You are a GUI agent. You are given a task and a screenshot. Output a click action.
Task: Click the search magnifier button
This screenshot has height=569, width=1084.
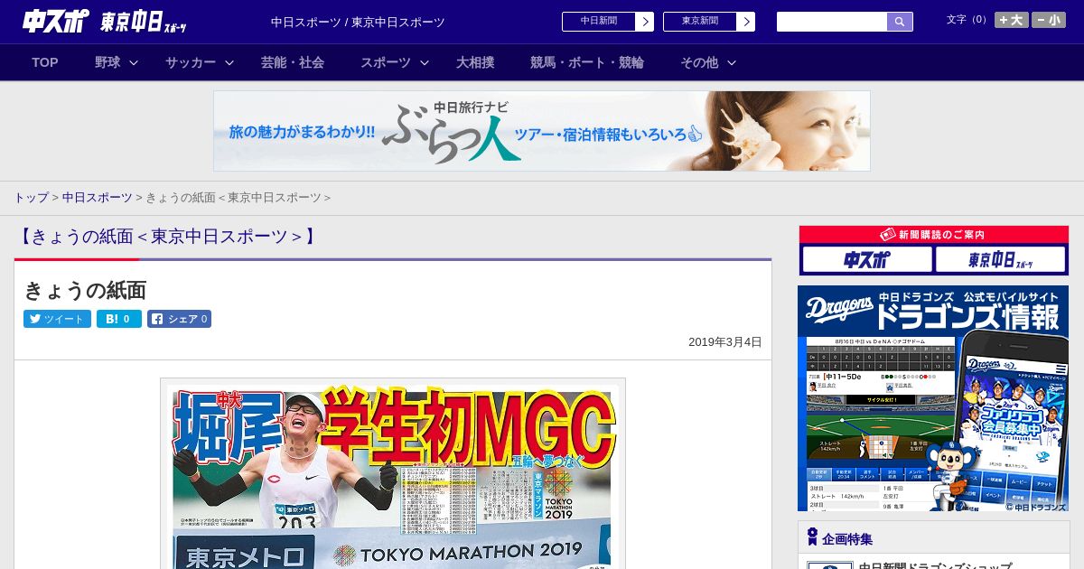900,22
